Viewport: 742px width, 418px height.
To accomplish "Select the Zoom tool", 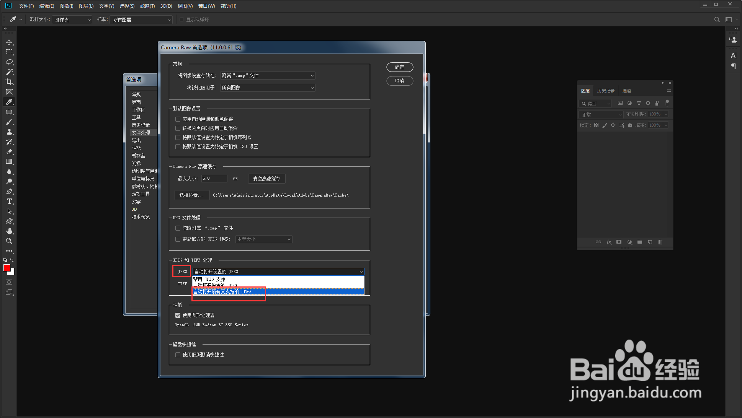I will [x=9, y=241].
